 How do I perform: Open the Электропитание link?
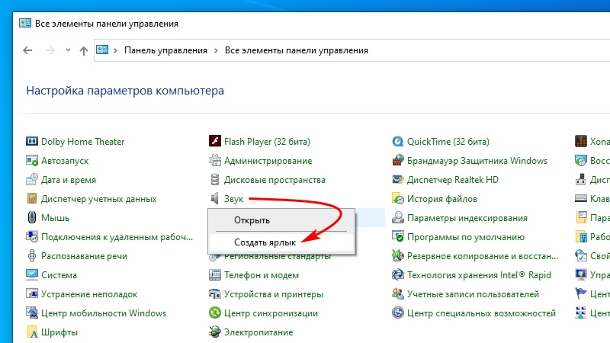pos(258,332)
